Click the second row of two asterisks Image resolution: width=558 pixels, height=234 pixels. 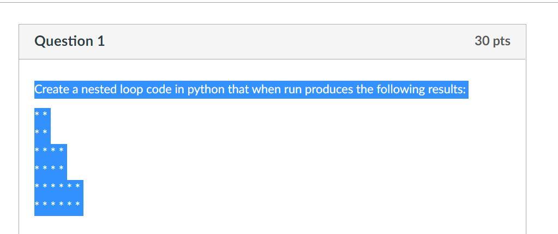[x=41, y=131]
